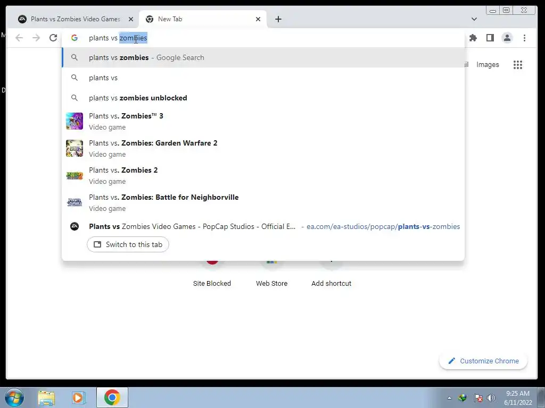Open the Extensions puzzle icon
Viewport: 545px width, 408px height.
point(473,38)
